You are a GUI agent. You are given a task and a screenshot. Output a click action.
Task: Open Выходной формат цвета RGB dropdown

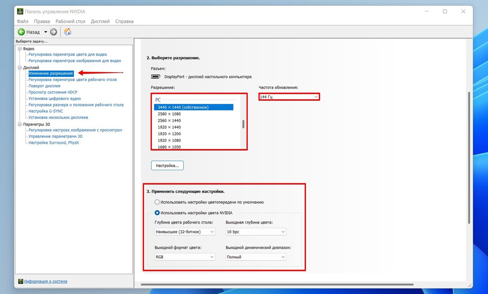point(185,257)
